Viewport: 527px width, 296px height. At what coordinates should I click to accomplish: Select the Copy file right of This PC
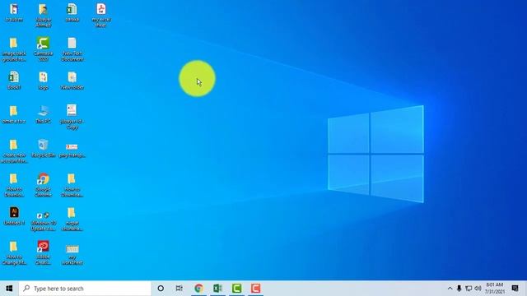coord(72,117)
